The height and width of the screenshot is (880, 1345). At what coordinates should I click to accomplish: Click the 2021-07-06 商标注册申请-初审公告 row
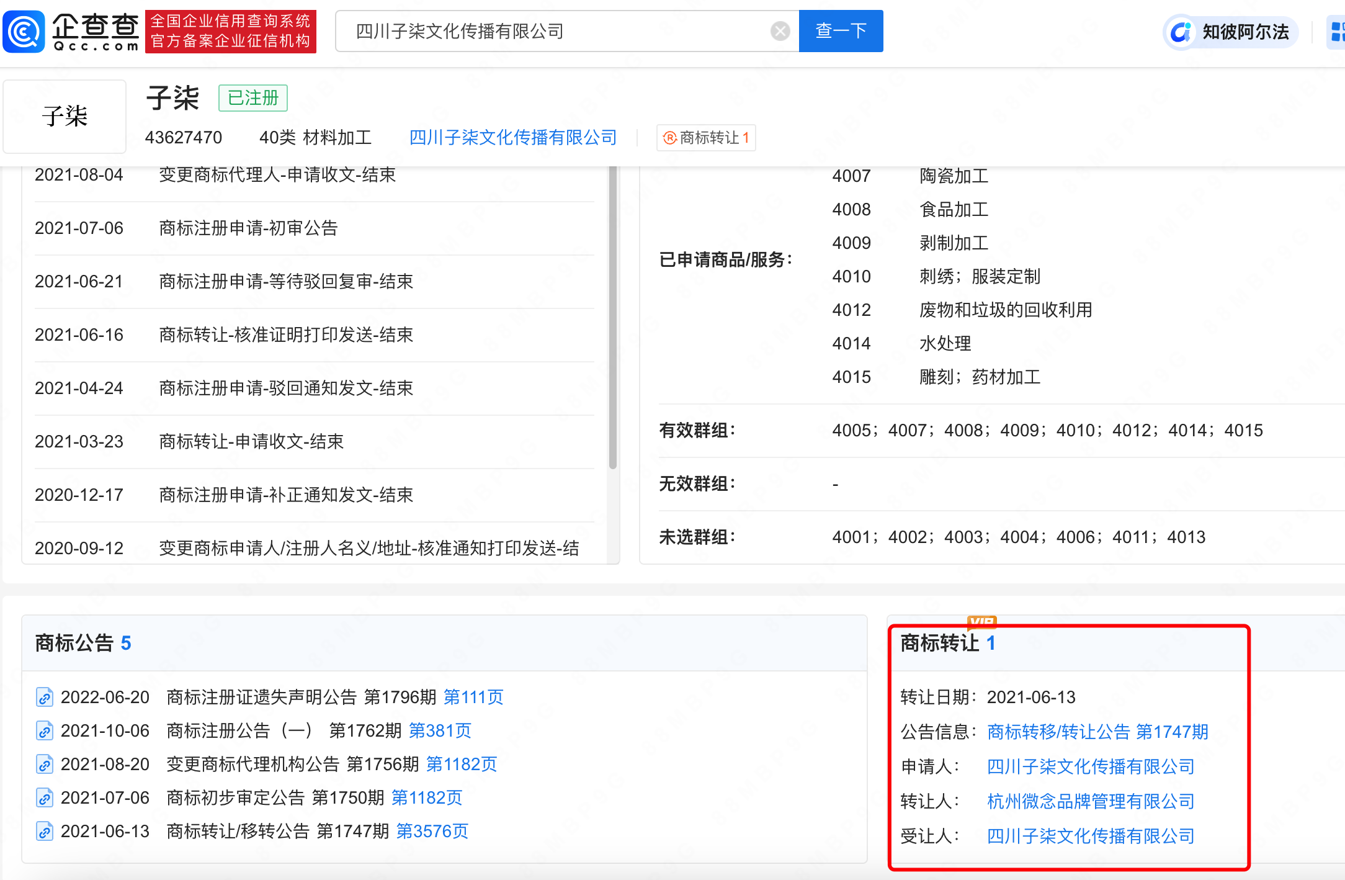click(314, 228)
